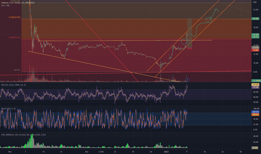
Task: Click the 19 date on the time axis
Action: (133, 152)
